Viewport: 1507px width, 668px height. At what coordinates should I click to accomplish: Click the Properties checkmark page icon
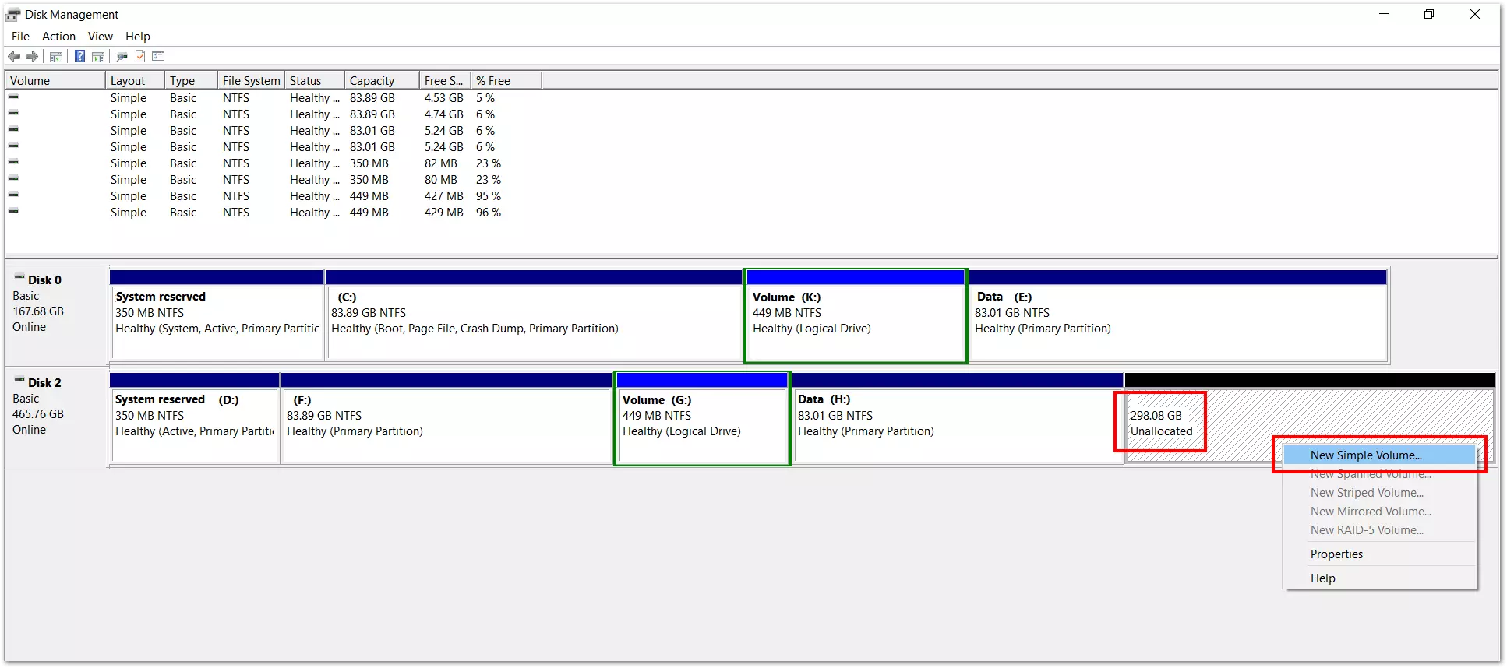140,57
